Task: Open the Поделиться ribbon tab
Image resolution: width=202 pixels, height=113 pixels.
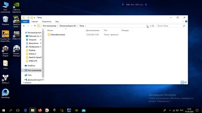Action: coord(47,22)
